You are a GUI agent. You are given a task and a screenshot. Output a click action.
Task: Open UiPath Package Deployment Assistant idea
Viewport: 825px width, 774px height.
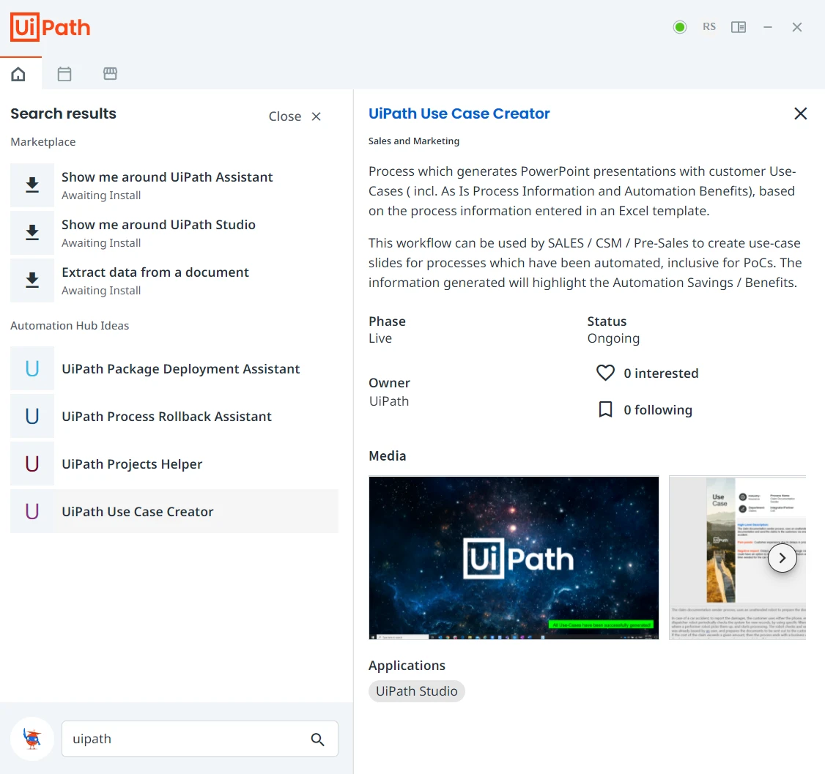coord(174,368)
